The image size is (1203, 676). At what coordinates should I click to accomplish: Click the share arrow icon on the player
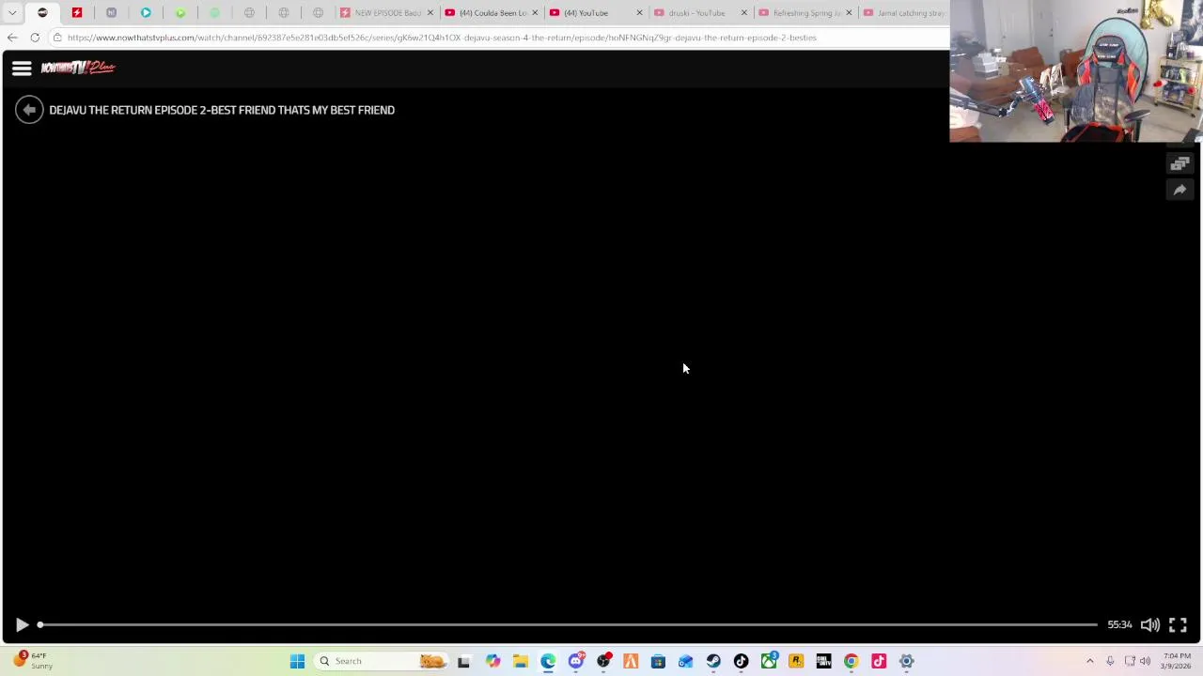(1180, 190)
